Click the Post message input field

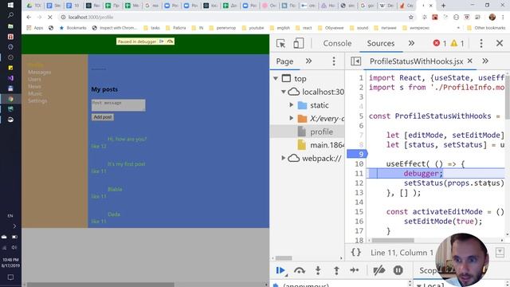(x=119, y=105)
